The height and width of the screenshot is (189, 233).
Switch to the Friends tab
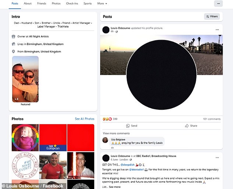(x=42, y=3)
